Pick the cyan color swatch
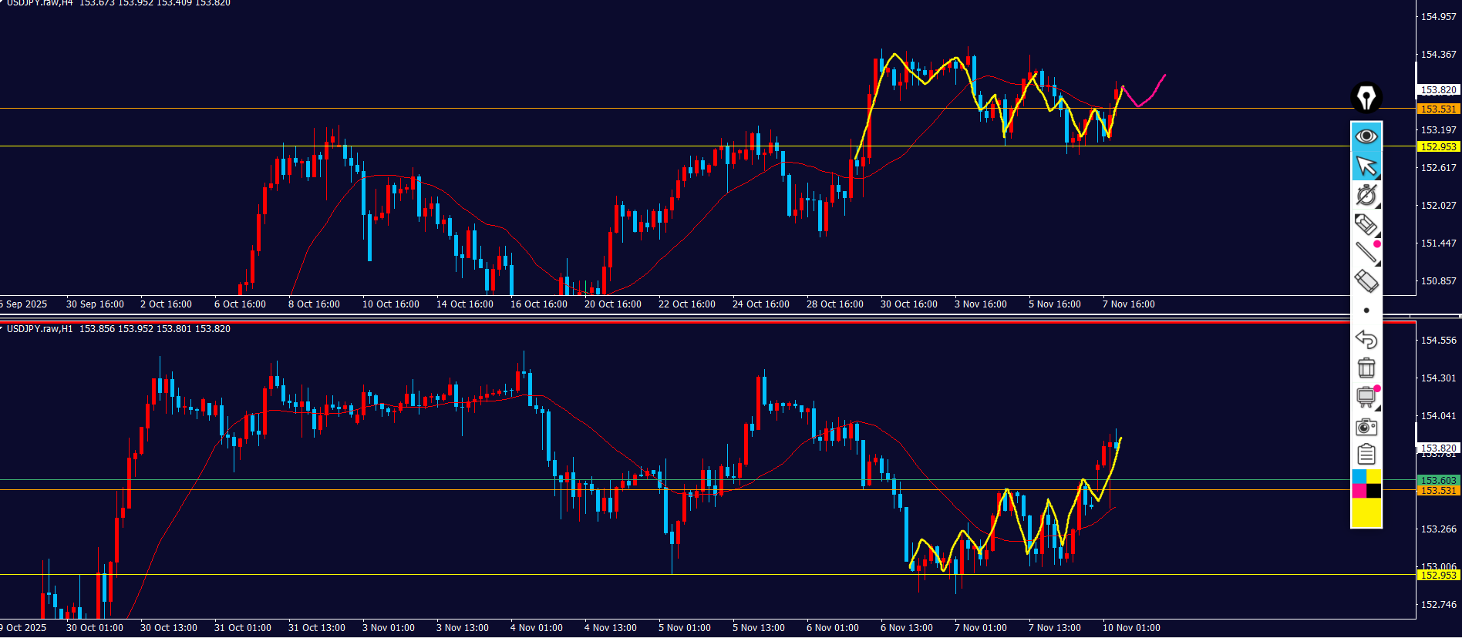 1359,477
